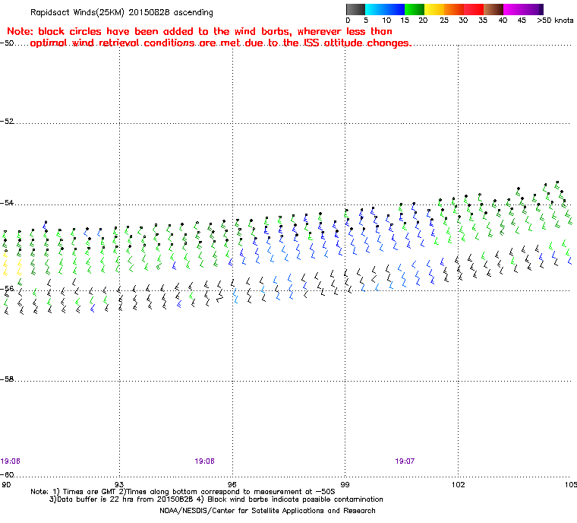Click the gray 0-5 knots color bar segment
Screen dimensions: 577x523
click(x=355, y=9)
